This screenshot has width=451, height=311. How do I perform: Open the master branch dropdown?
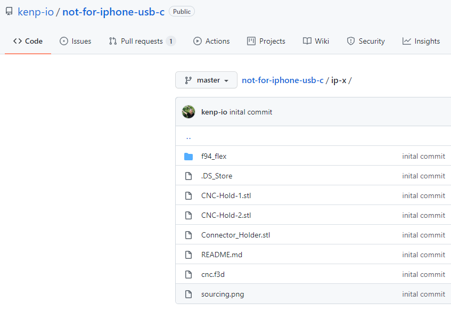coord(206,80)
